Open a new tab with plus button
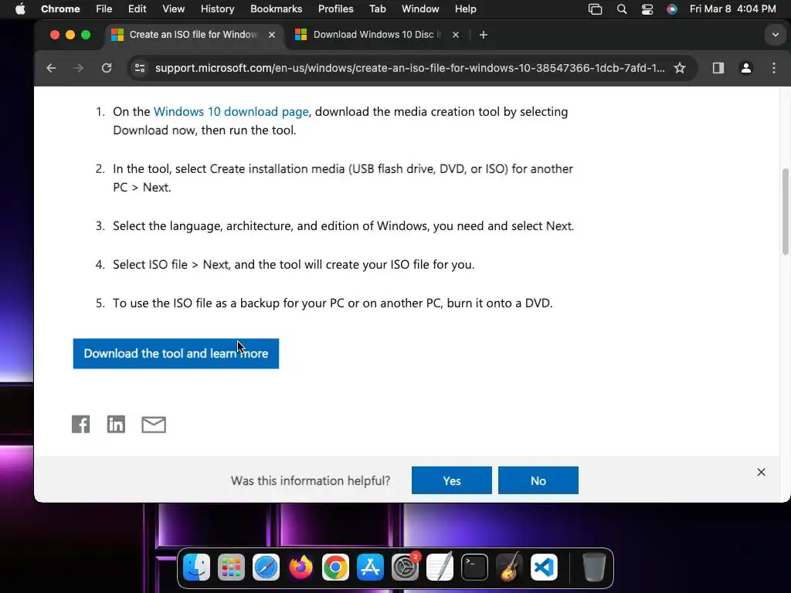The height and width of the screenshot is (593, 791). click(484, 35)
